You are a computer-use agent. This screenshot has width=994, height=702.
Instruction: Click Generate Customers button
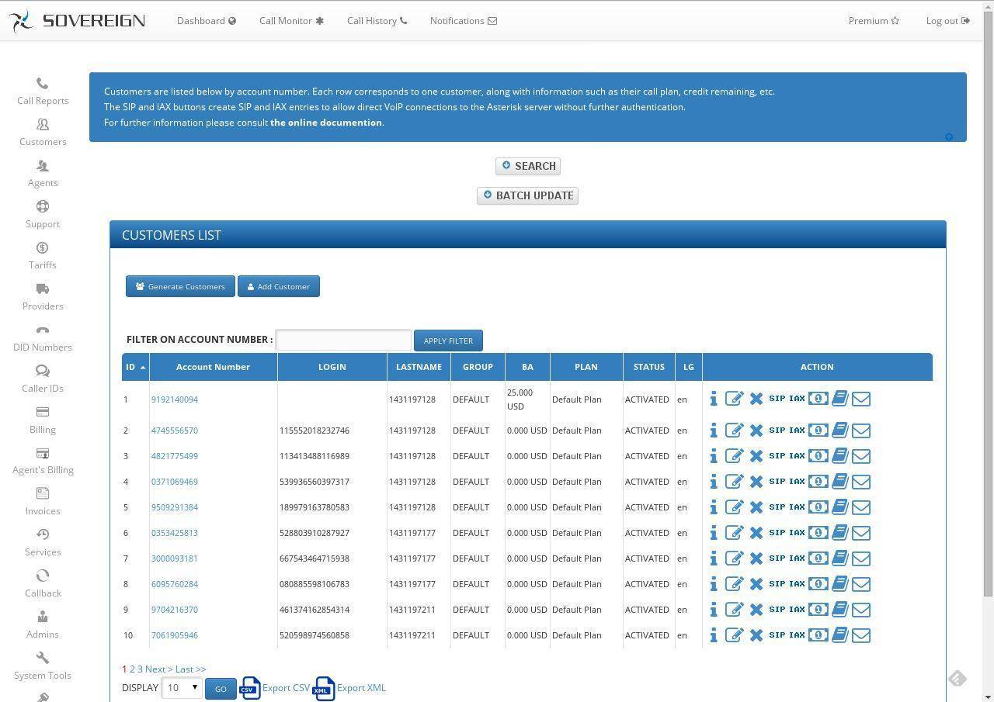[180, 286]
